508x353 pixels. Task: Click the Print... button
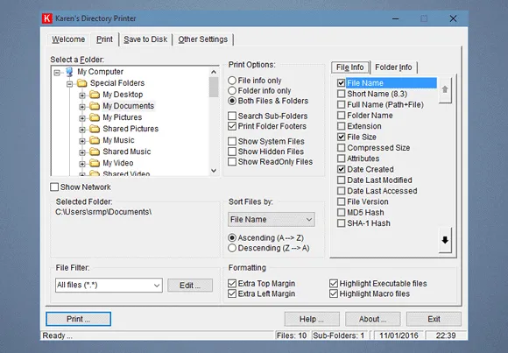coord(79,319)
